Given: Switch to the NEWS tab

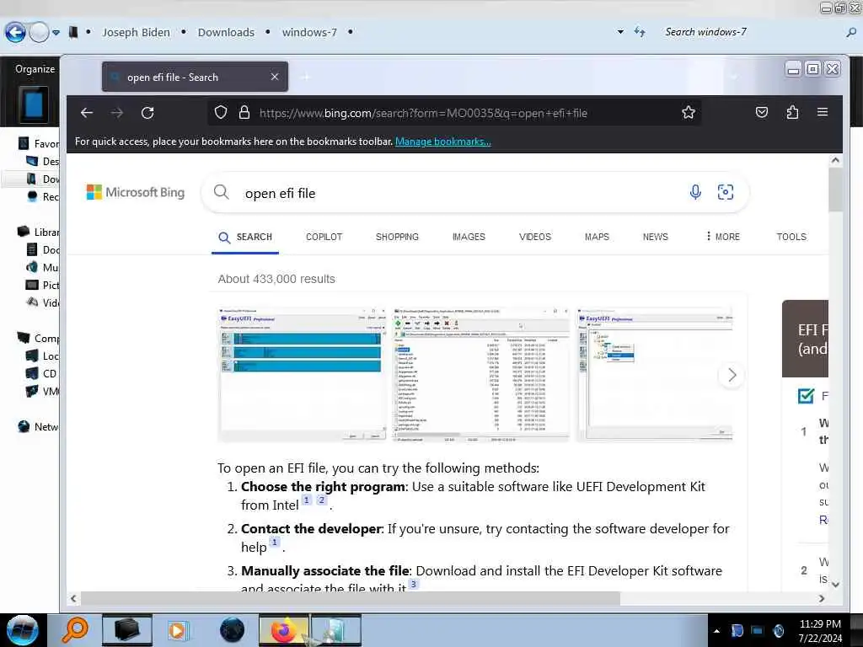Looking at the screenshot, I should click(x=655, y=237).
